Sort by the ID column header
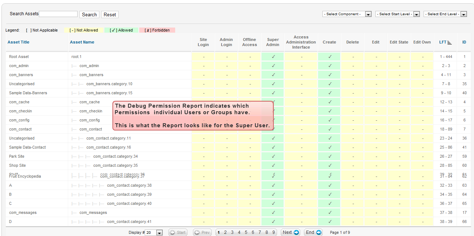474x236 pixels. (464, 42)
